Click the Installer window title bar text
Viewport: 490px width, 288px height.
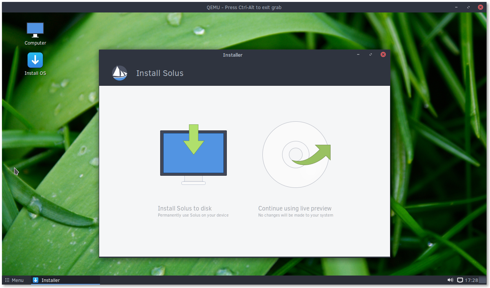(x=233, y=55)
